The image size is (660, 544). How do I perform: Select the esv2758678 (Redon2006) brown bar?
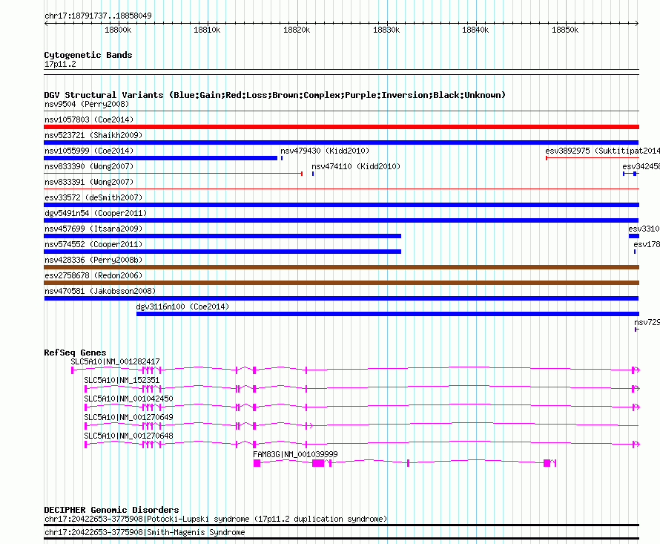[341, 283]
